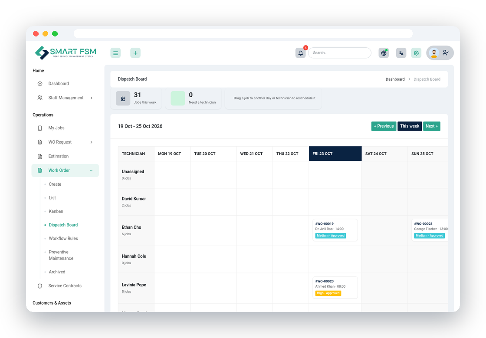Screen dimensions: 486x338
Task: Jump to This week
Action: (410, 126)
